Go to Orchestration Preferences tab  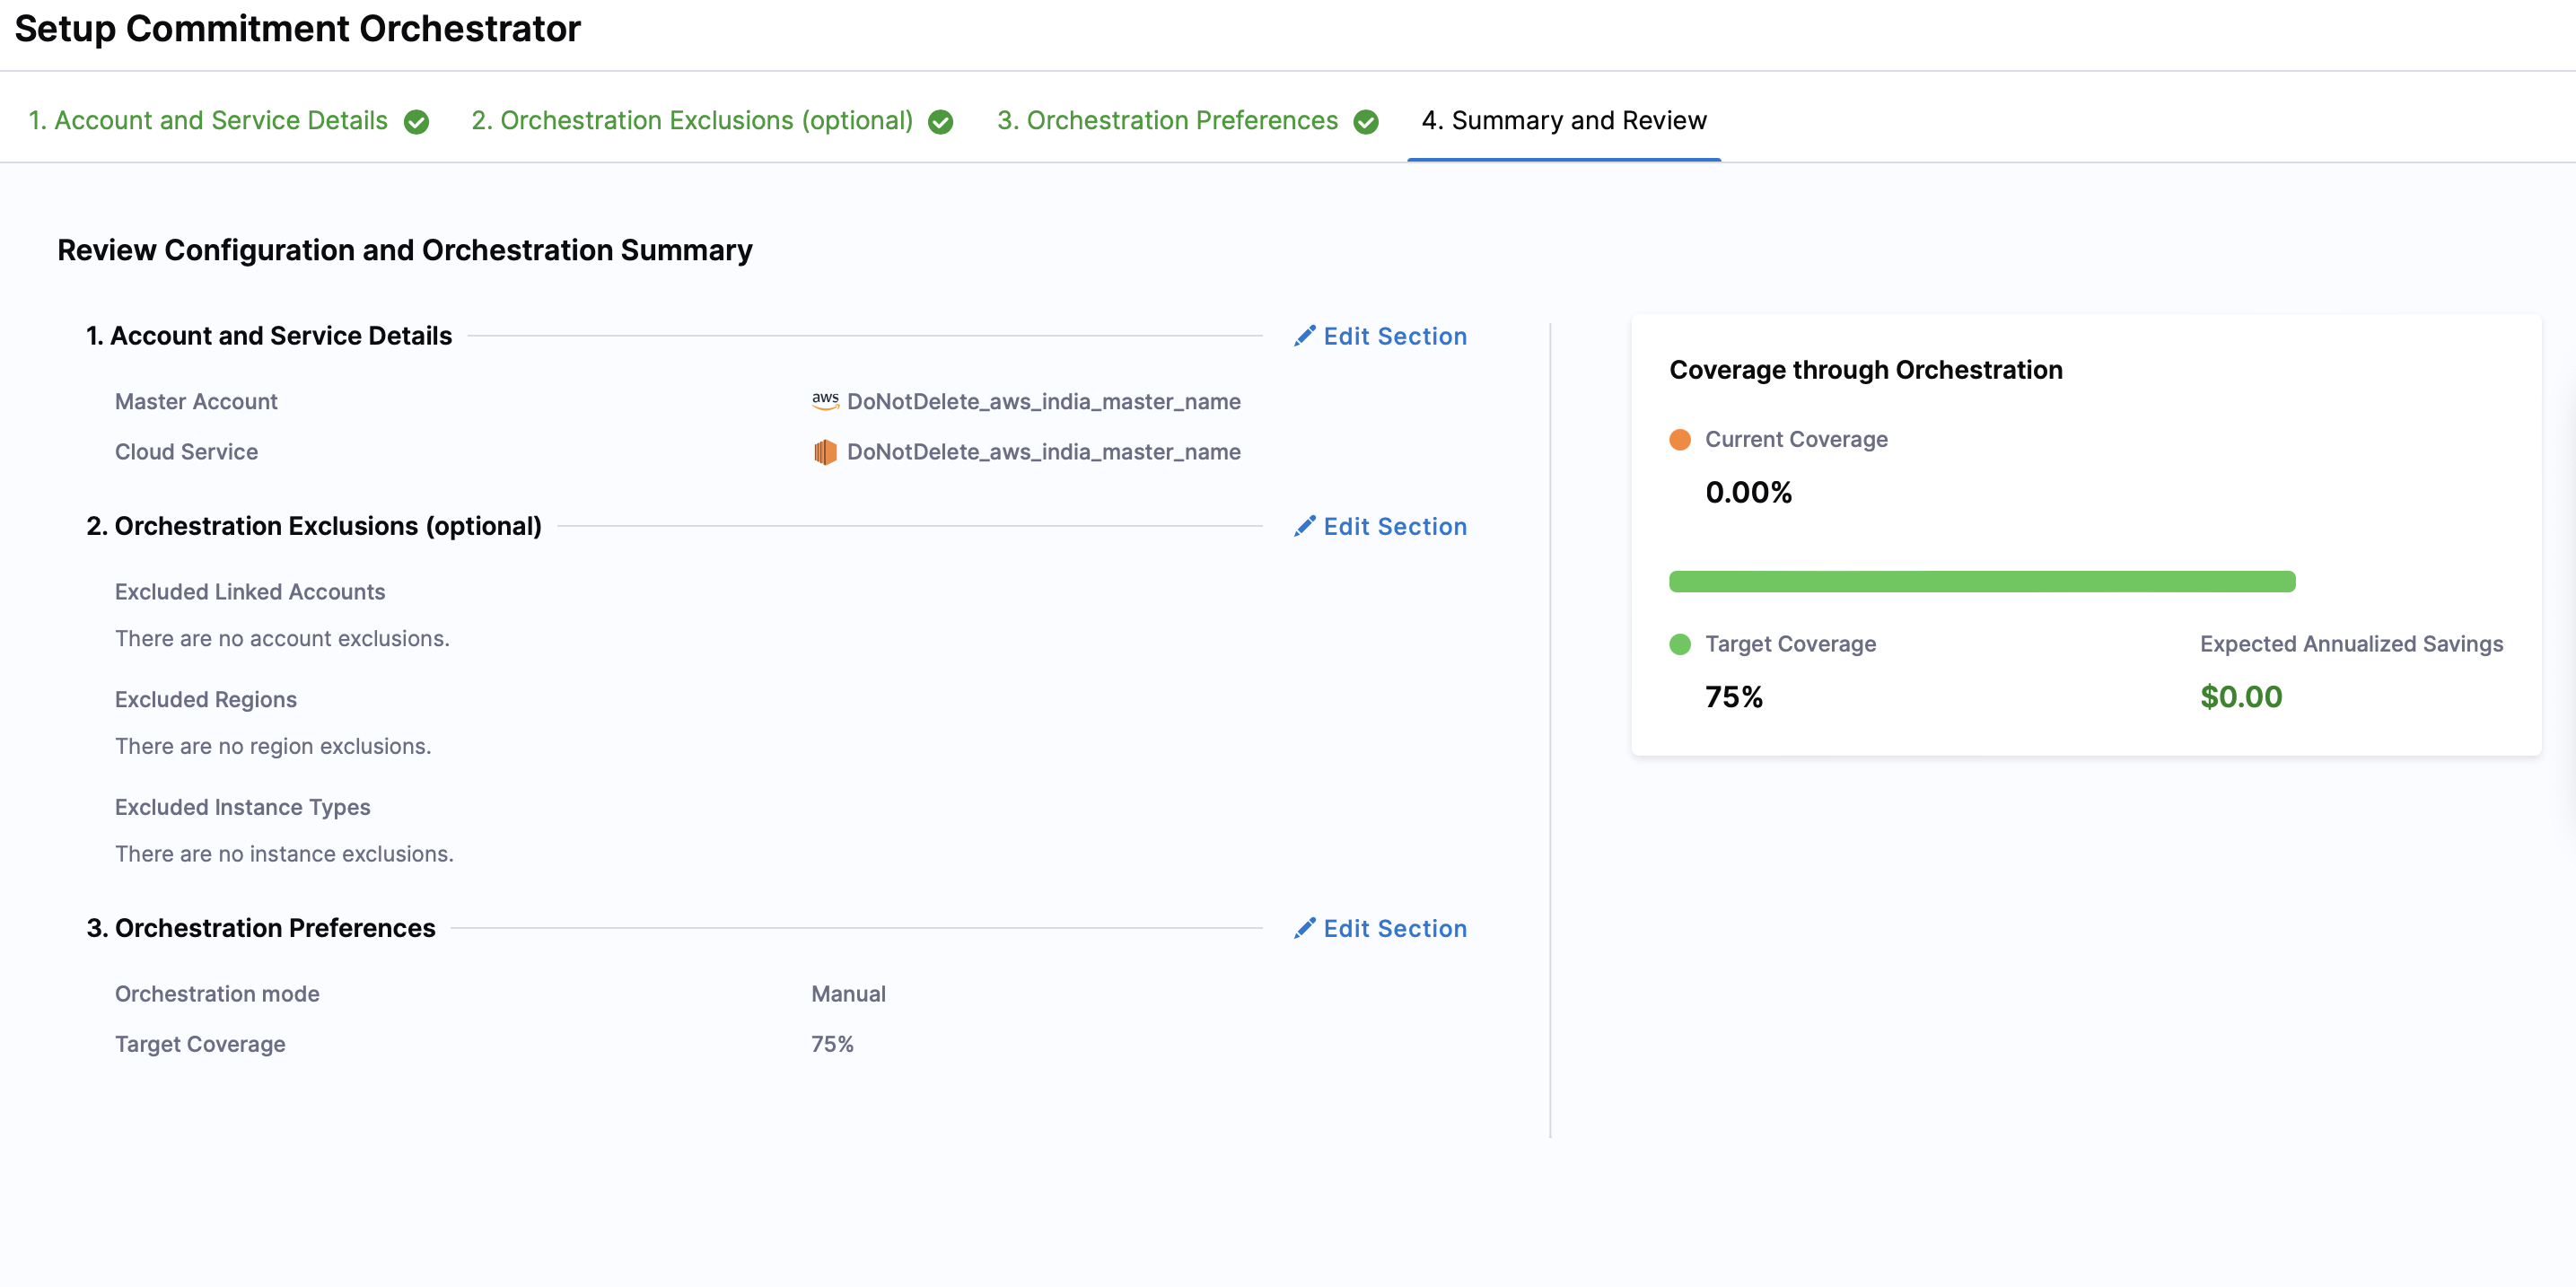(1167, 120)
